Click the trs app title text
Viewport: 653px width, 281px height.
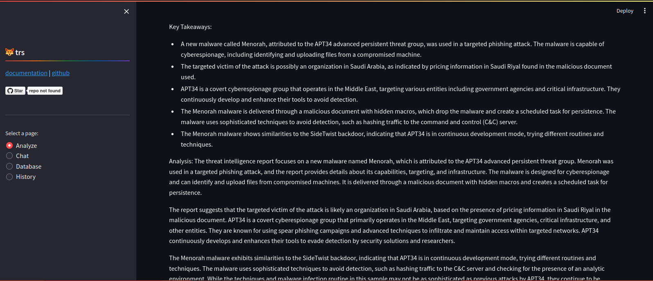tap(20, 53)
